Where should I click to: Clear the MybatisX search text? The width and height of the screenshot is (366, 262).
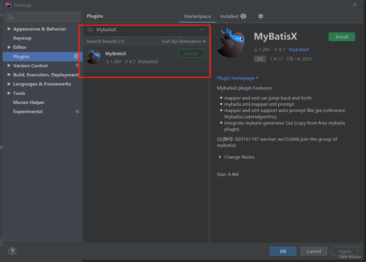[202, 30]
